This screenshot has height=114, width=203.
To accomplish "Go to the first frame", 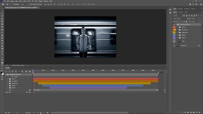I will pos(6,72).
